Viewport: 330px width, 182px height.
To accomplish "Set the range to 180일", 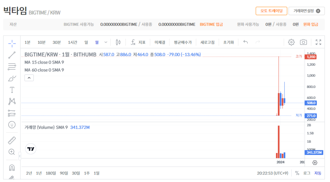I will click(x=51, y=173).
